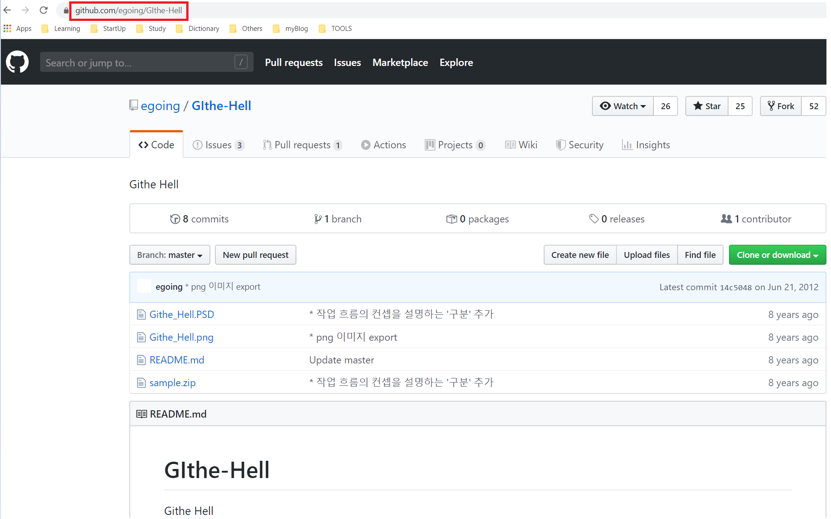Open the Issues tab with 3 issues
The height and width of the screenshot is (519, 831).
[x=219, y=145]
